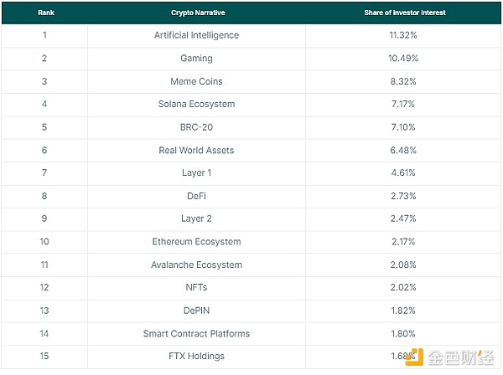The image size is (503, 375).
Task: Select the DeFi narrative cell
Action: [196, 196]
